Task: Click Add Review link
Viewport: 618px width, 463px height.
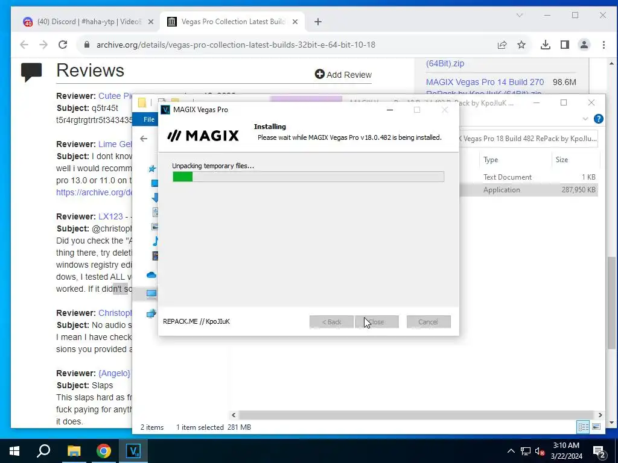Action: pyautogui.click(x=343, y=74)
